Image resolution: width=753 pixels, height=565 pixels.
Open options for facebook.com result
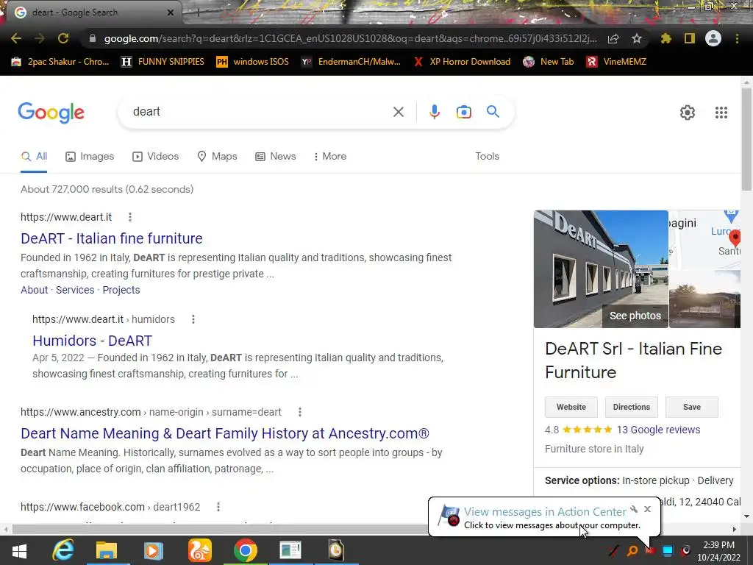[218, 507]
